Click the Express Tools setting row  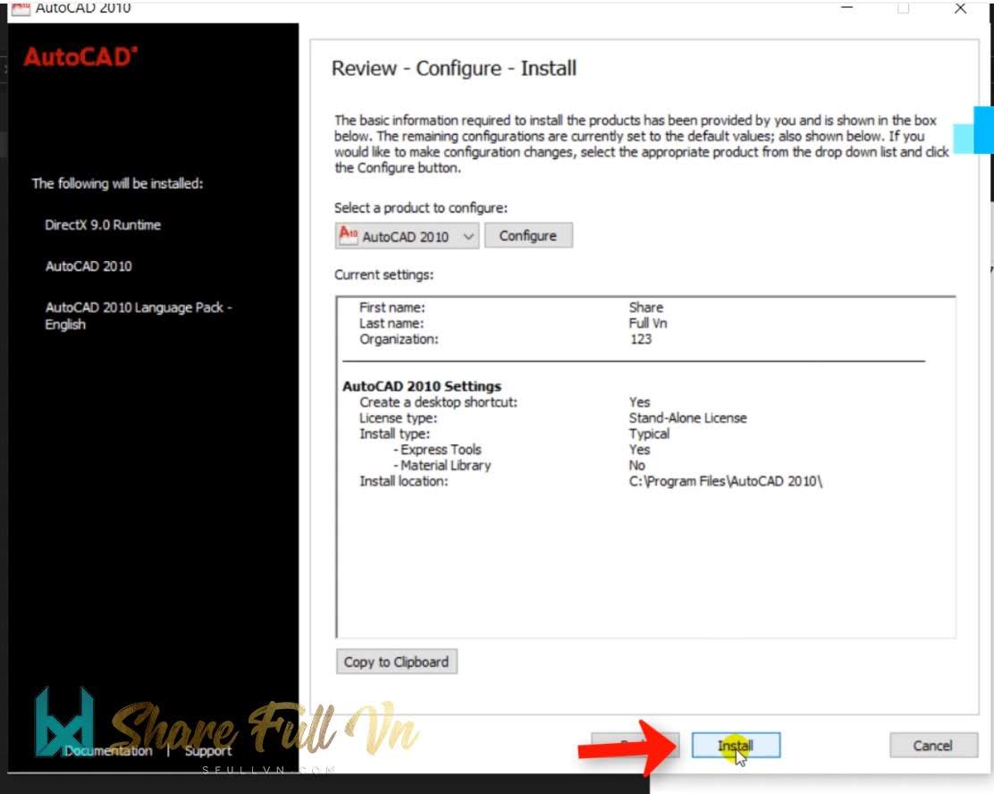[x=522, y=450]
